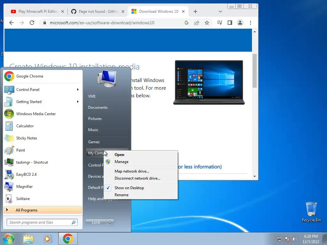Image resolution: width=327 pixels, height=245 pixels.
Task: Launch Paint from Start menu
Action: pos(43,150)
